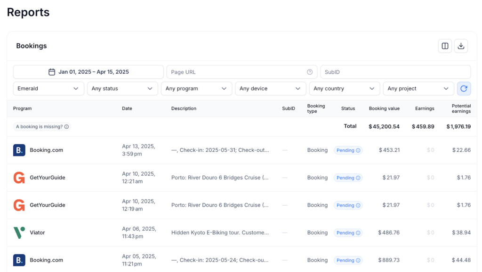This screenshot has width=482, height=272.
Task: Click the Viator logo icon
Action: click(x=19, y=233)
